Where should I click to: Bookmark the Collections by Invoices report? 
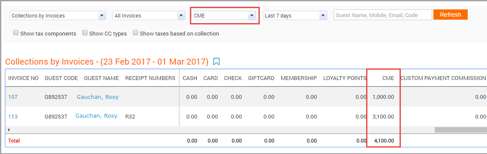tap(216, 61)
